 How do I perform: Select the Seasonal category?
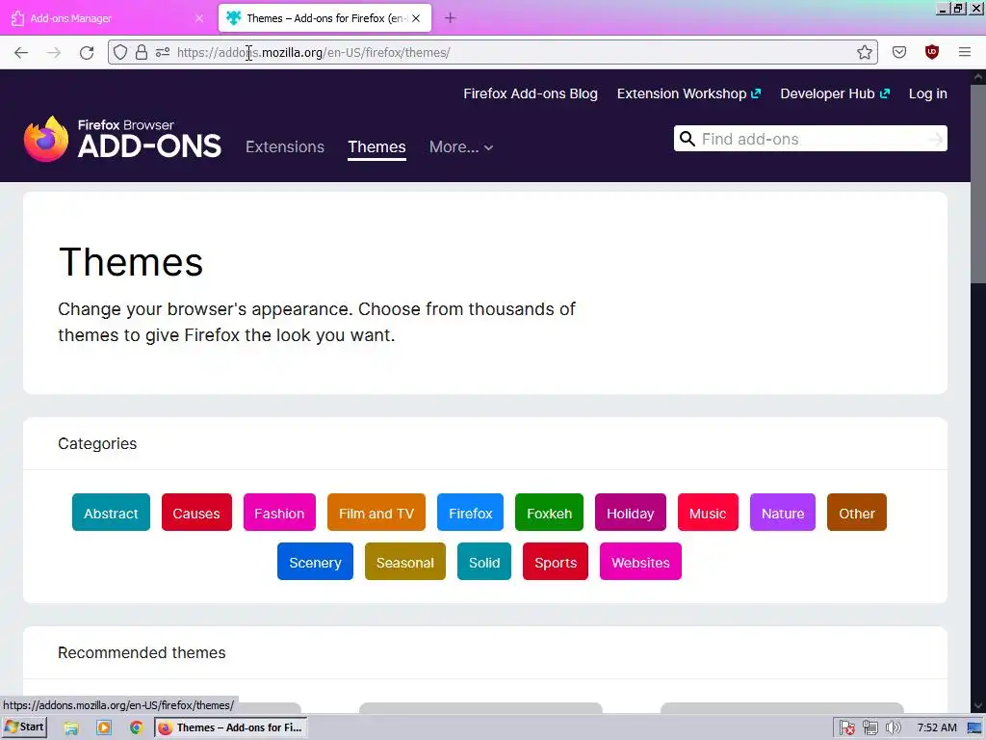pos(405,562)
